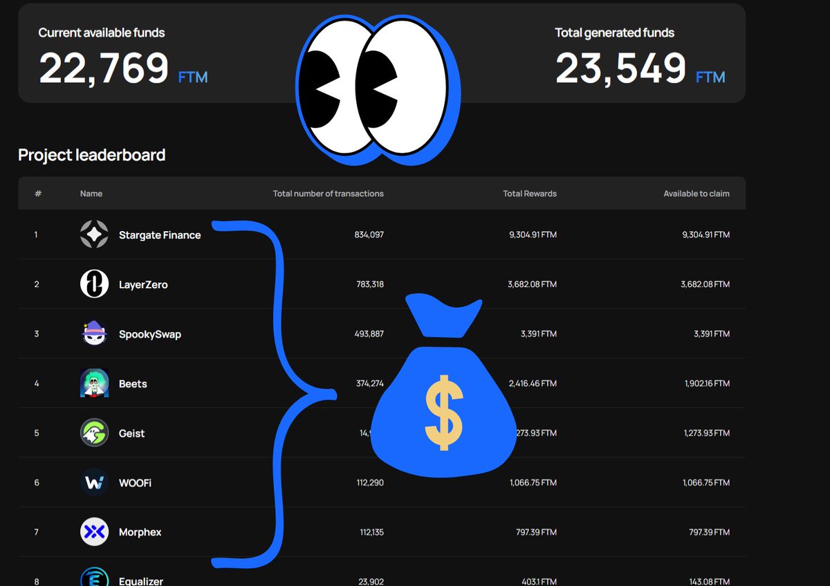This screenshot has width=830, height=586.
Task: Click Equalizer's 23,902 transactions cell
Action: (371, 582)
